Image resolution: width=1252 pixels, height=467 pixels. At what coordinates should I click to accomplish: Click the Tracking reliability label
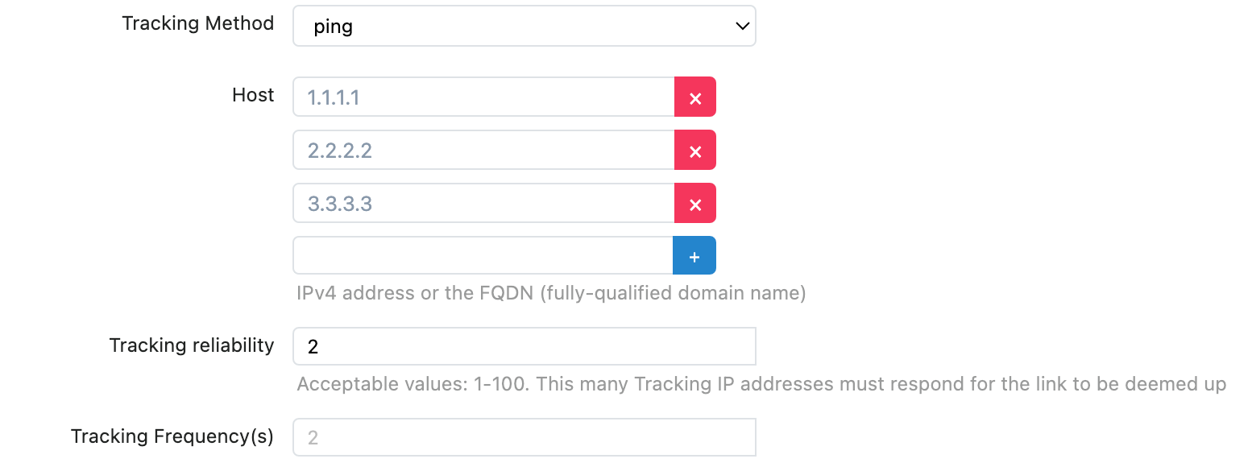[x=192, y=345]
